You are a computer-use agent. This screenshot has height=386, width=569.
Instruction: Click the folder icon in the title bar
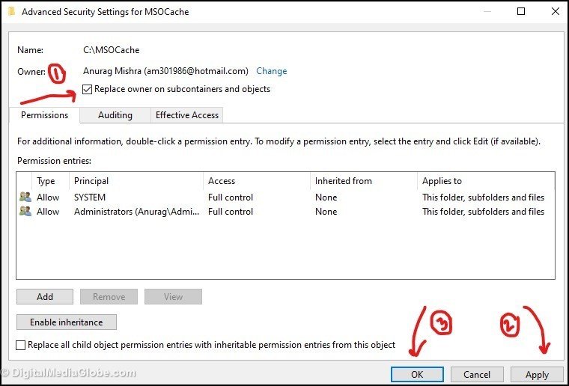(x=12, y=12)
